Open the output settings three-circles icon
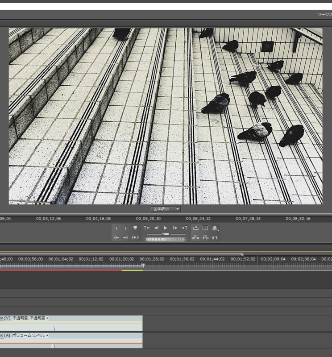332x357 pixels. click(215, 228)
